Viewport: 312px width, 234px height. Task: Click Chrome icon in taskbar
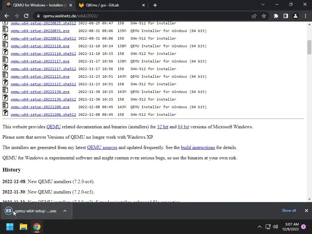(x=37, y=227)
